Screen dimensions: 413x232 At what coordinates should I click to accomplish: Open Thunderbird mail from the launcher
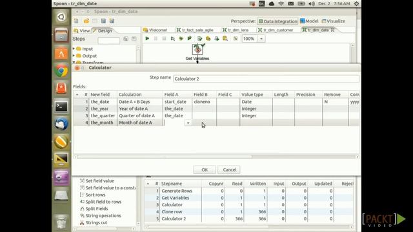(61, 124)
